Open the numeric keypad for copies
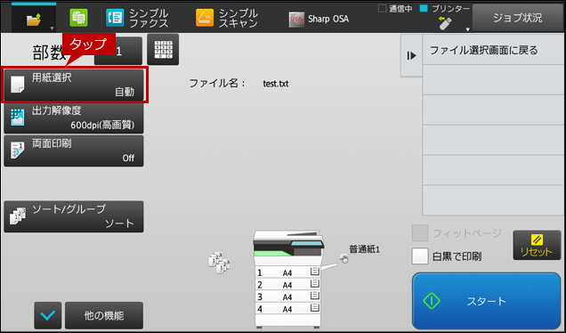The image size is (566, 333). (x=163, y=50)
